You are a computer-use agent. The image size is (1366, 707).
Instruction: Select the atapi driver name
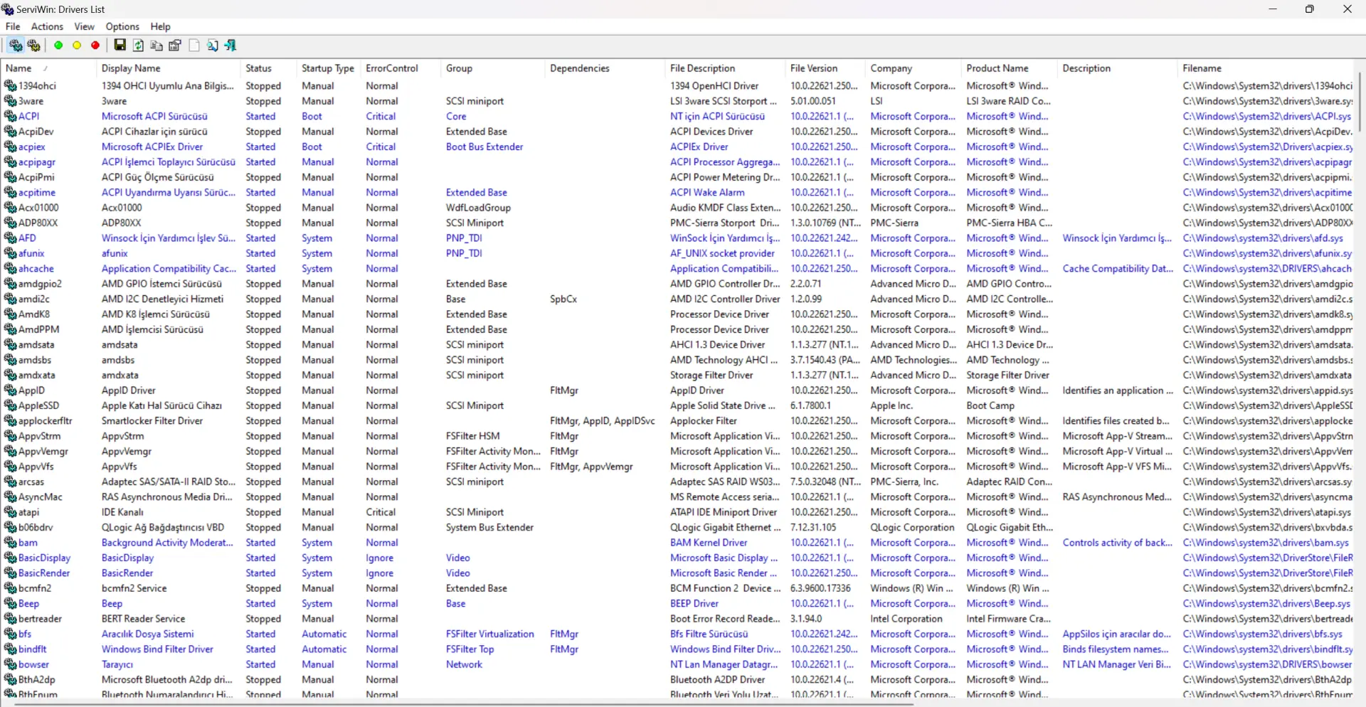(29, 512)
